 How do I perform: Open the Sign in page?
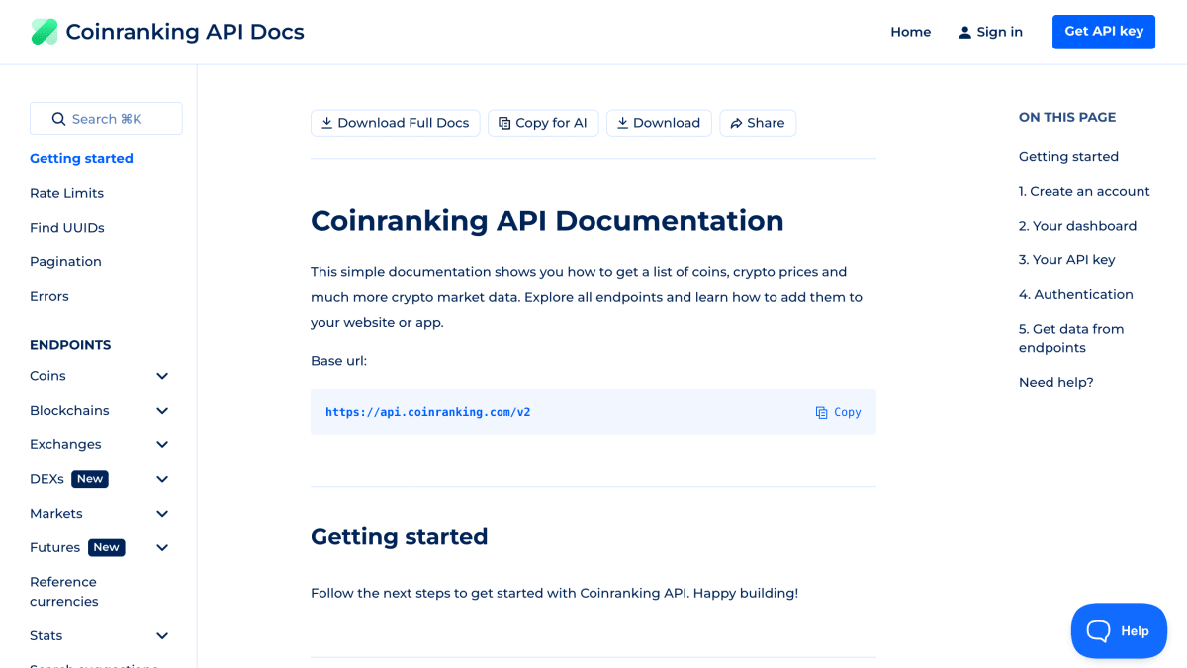tap(990, 32)
